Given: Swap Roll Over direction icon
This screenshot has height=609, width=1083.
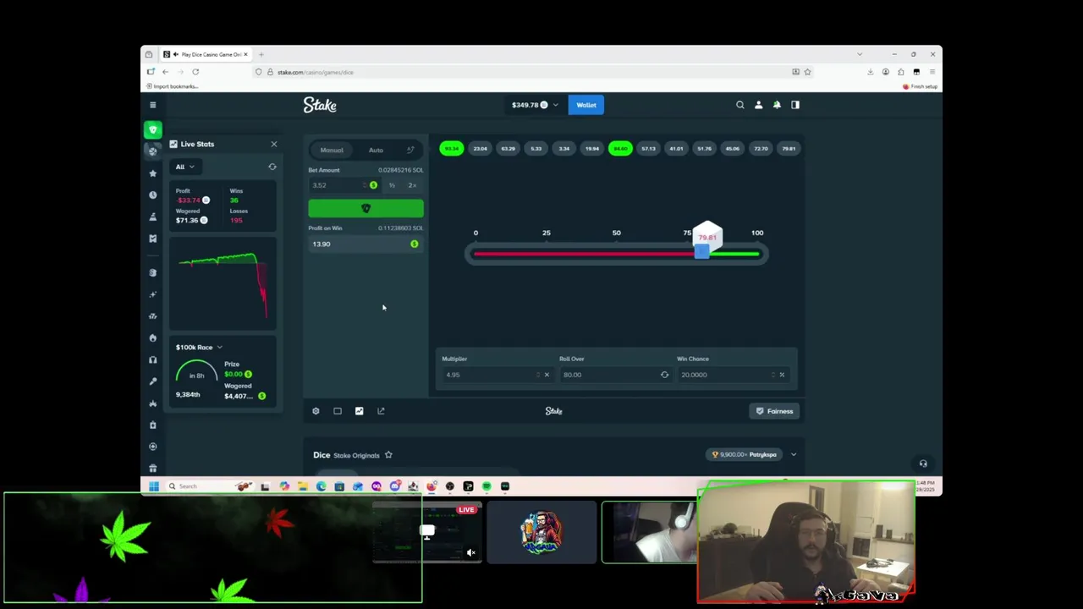Looking at the screenshot, I should coord(664,375).
